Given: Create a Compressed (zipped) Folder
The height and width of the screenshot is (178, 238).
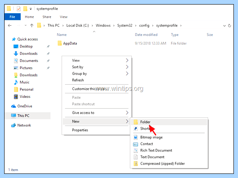Looking at the screenshot, I should 169,164.
